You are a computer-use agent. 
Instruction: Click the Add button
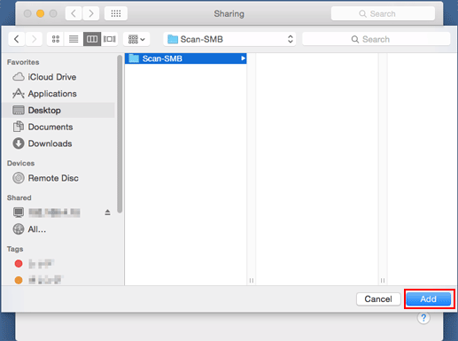(429, 299)
